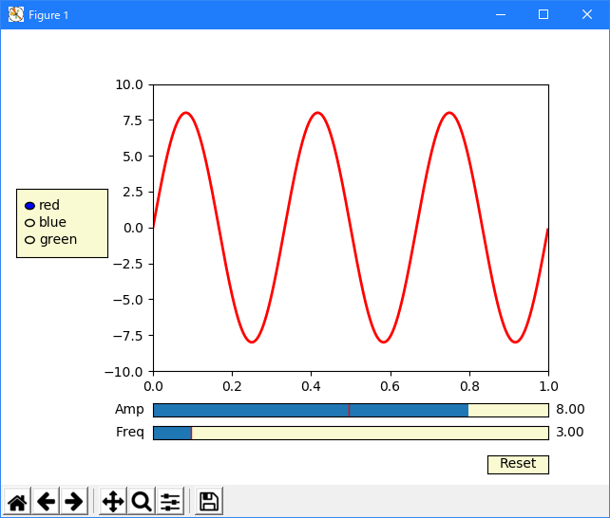Click the red initial-value marker on Amp slider
Screen dimensions: 610x518
(349, 410)
